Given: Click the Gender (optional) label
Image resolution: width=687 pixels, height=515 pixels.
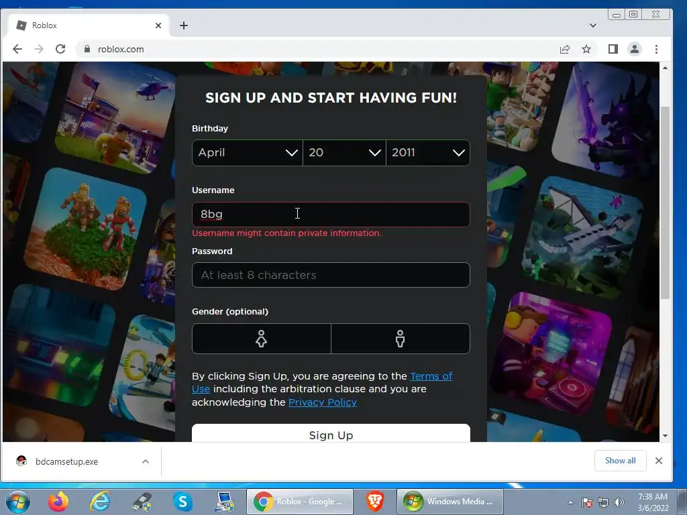Looking at the screenshot, I should click(x=230, y=311).
